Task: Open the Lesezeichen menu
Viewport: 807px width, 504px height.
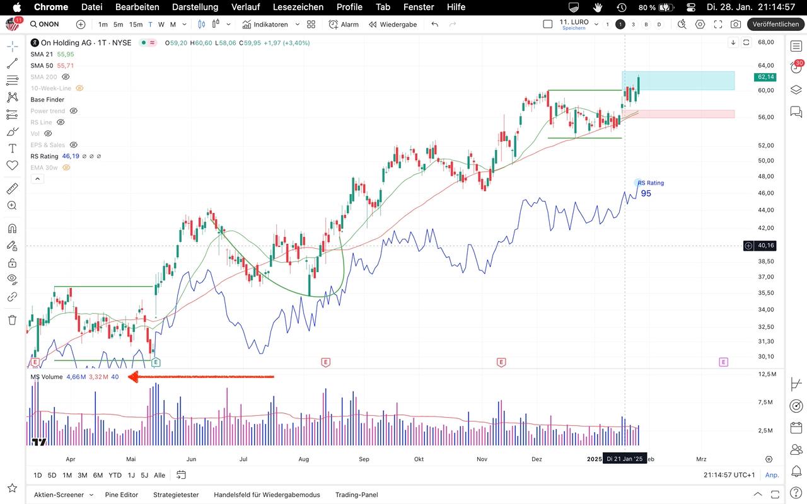Action: [x=298, y=7]
